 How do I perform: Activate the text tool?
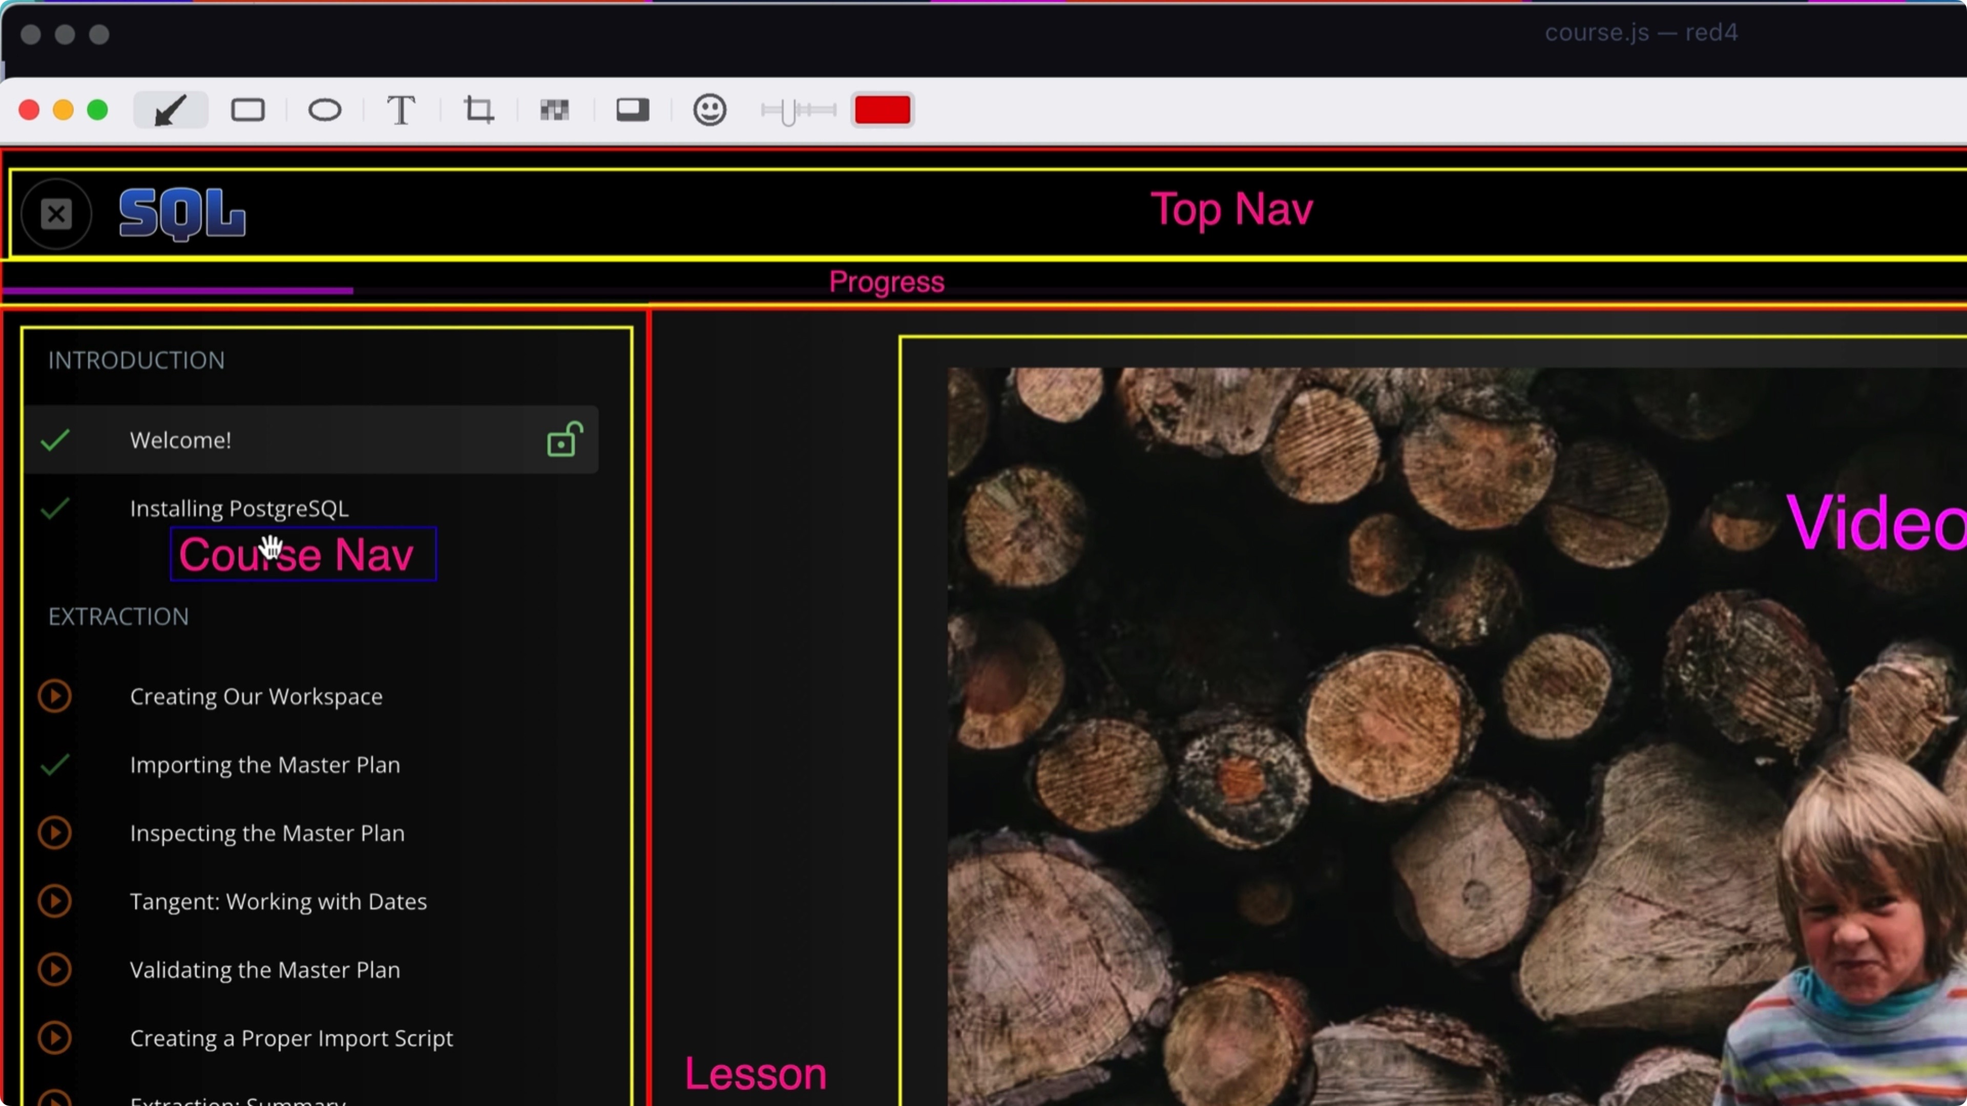click(401, 110)
